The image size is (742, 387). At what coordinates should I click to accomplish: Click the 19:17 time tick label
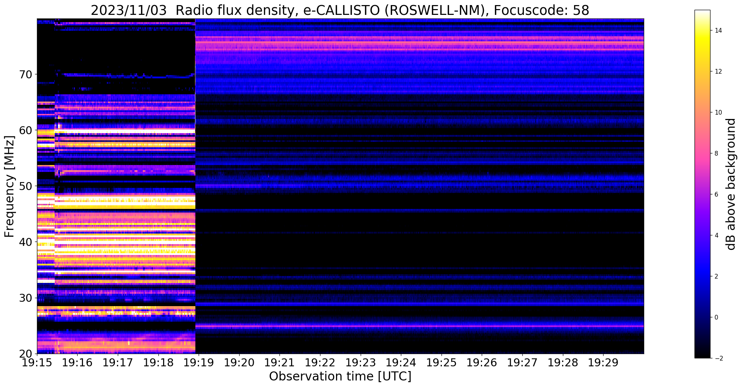click(x=118, y=363)
